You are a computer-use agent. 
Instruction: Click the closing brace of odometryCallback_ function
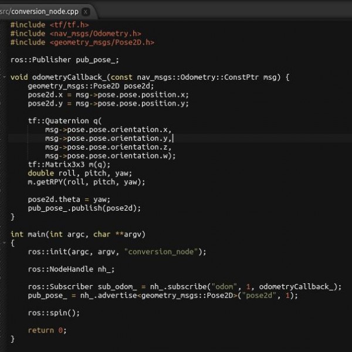click(x=12, y=217)
